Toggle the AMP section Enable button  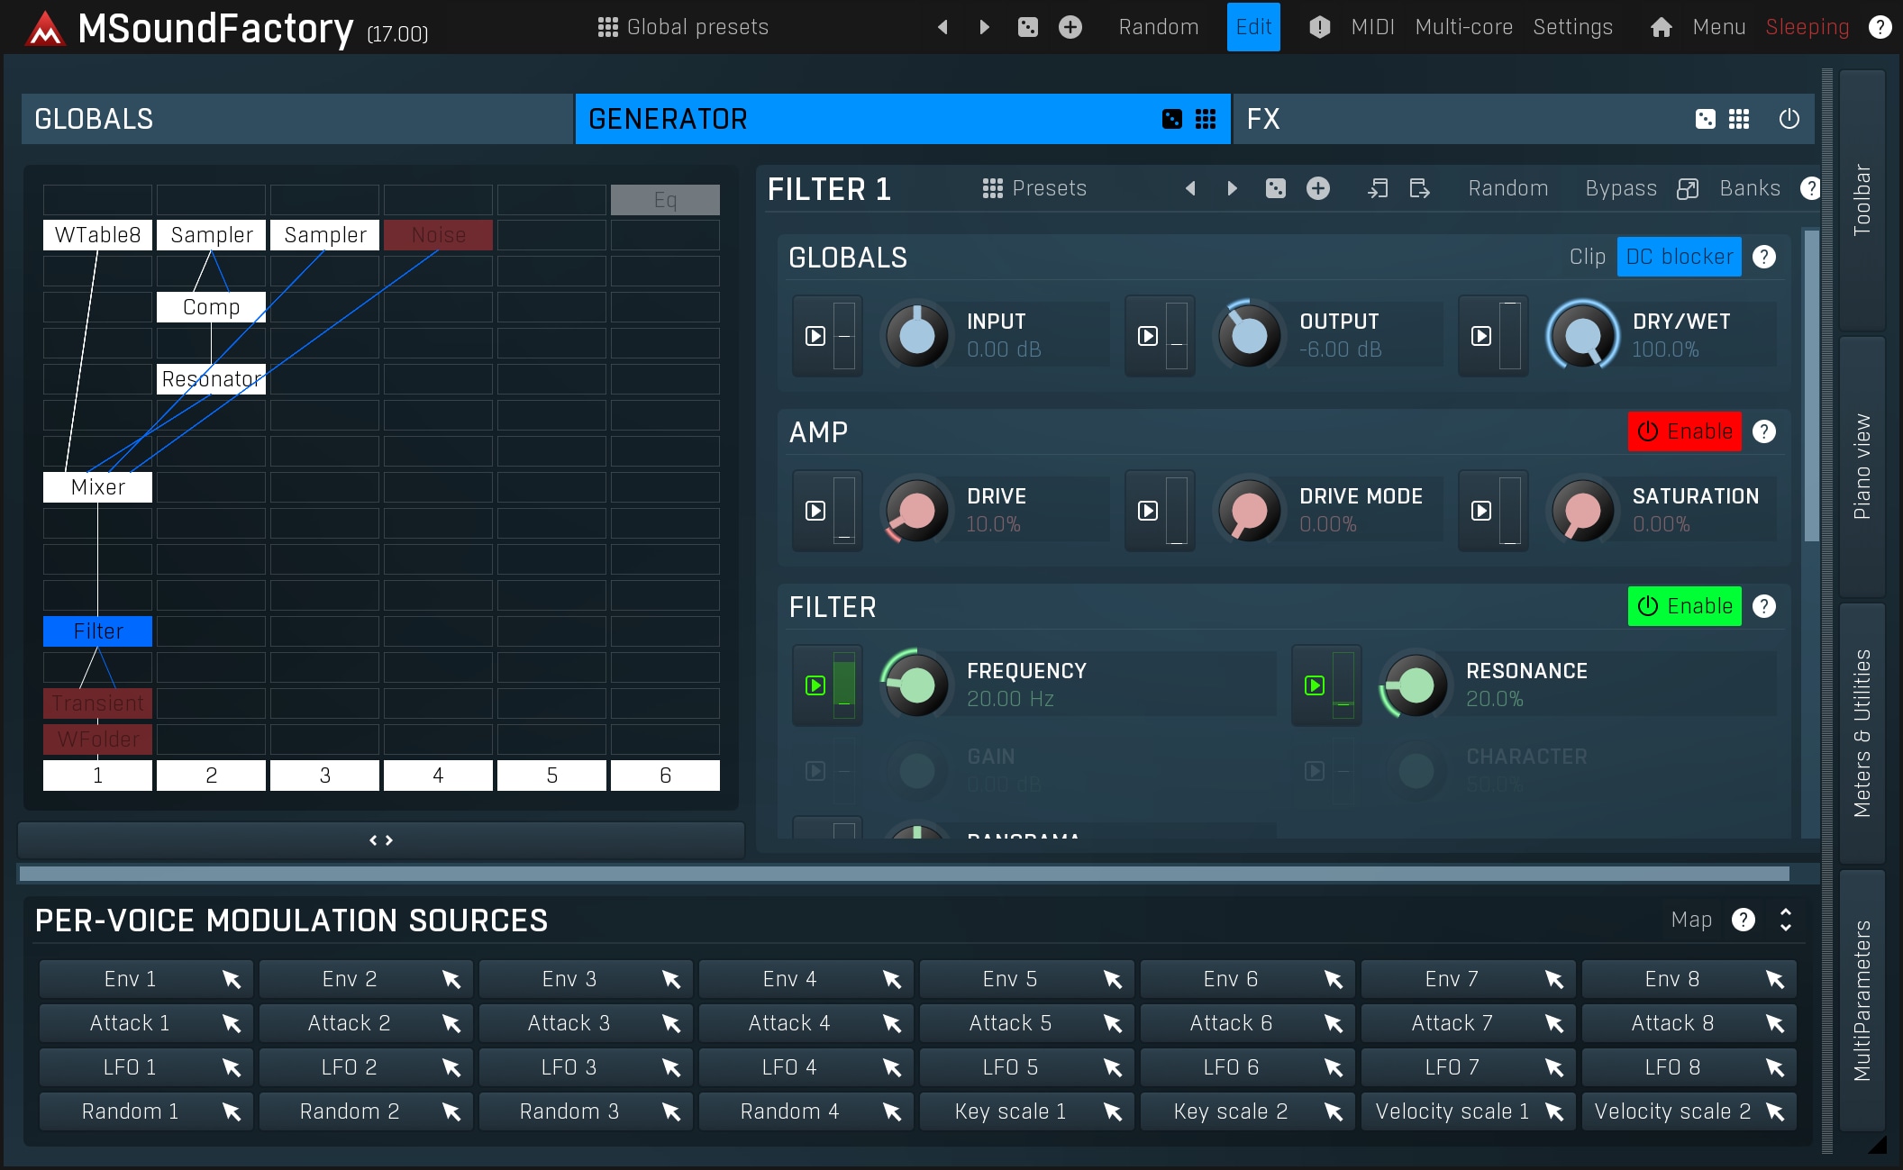coord(1684,431)
